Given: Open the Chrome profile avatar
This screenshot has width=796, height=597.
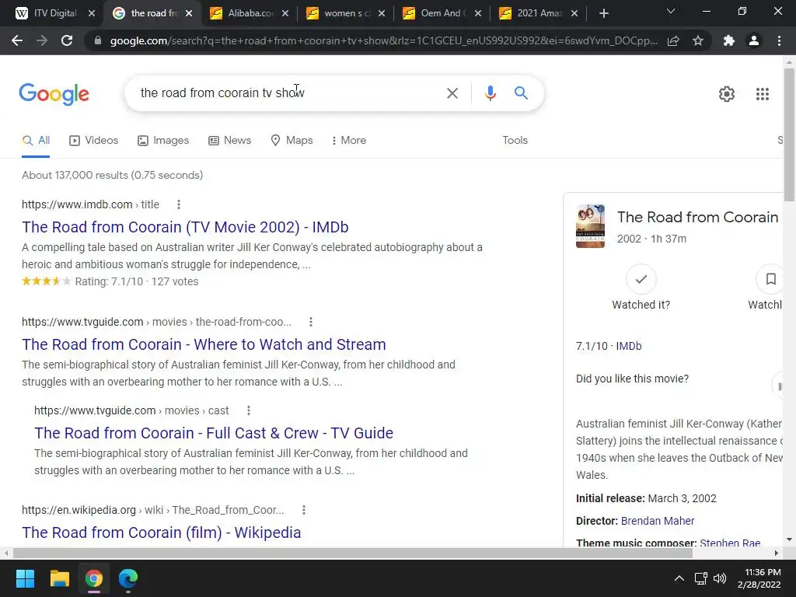Looking at the screenshot, I should coord(754,40).
